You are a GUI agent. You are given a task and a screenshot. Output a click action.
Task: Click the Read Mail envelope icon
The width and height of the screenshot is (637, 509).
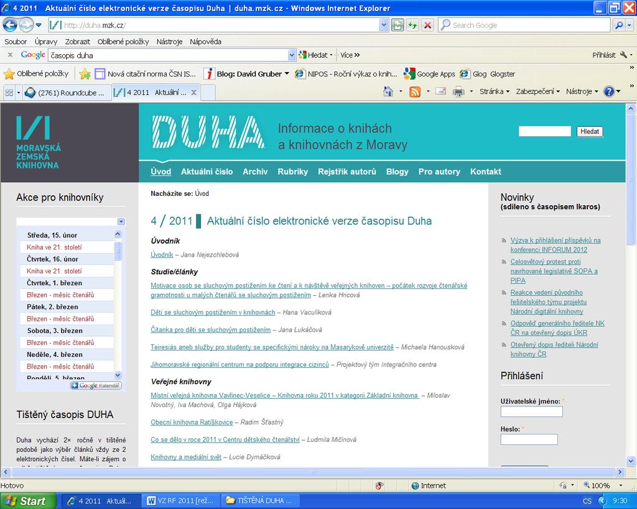point(441,92)
